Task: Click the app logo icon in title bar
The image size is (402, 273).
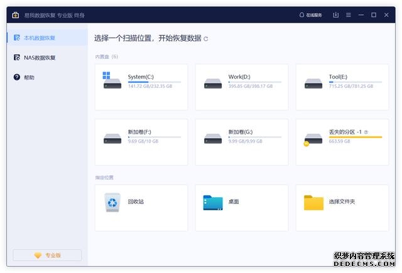Action: coord(15,15)
